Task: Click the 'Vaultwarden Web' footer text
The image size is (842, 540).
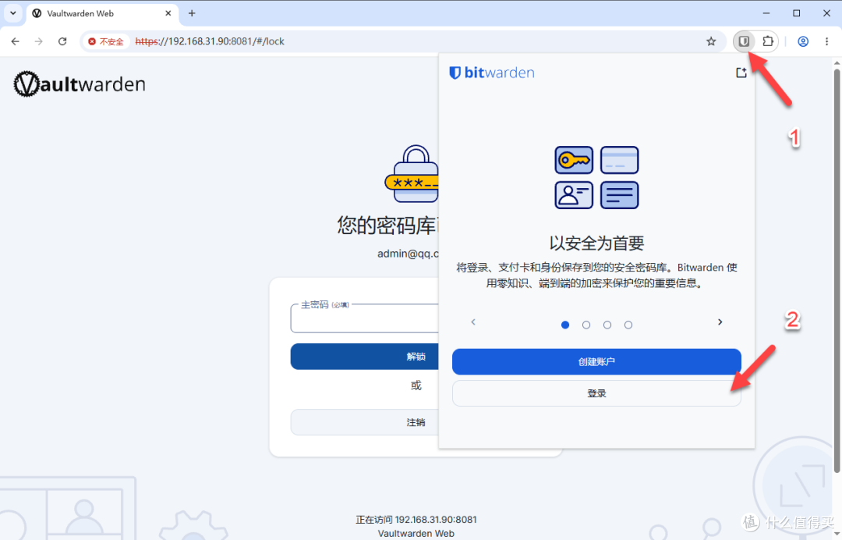Action: [x=416, y=534]
